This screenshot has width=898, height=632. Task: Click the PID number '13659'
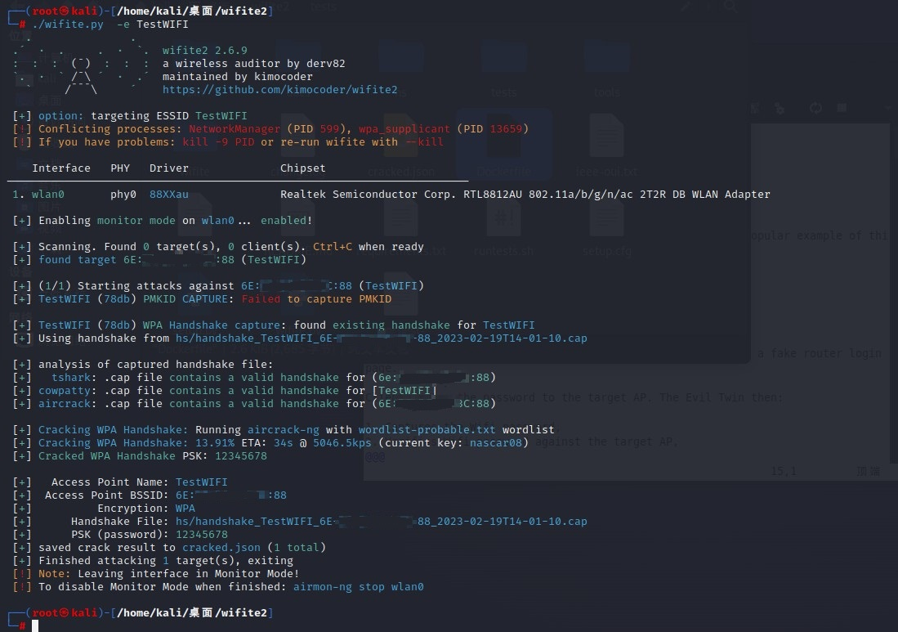(506, 129)
